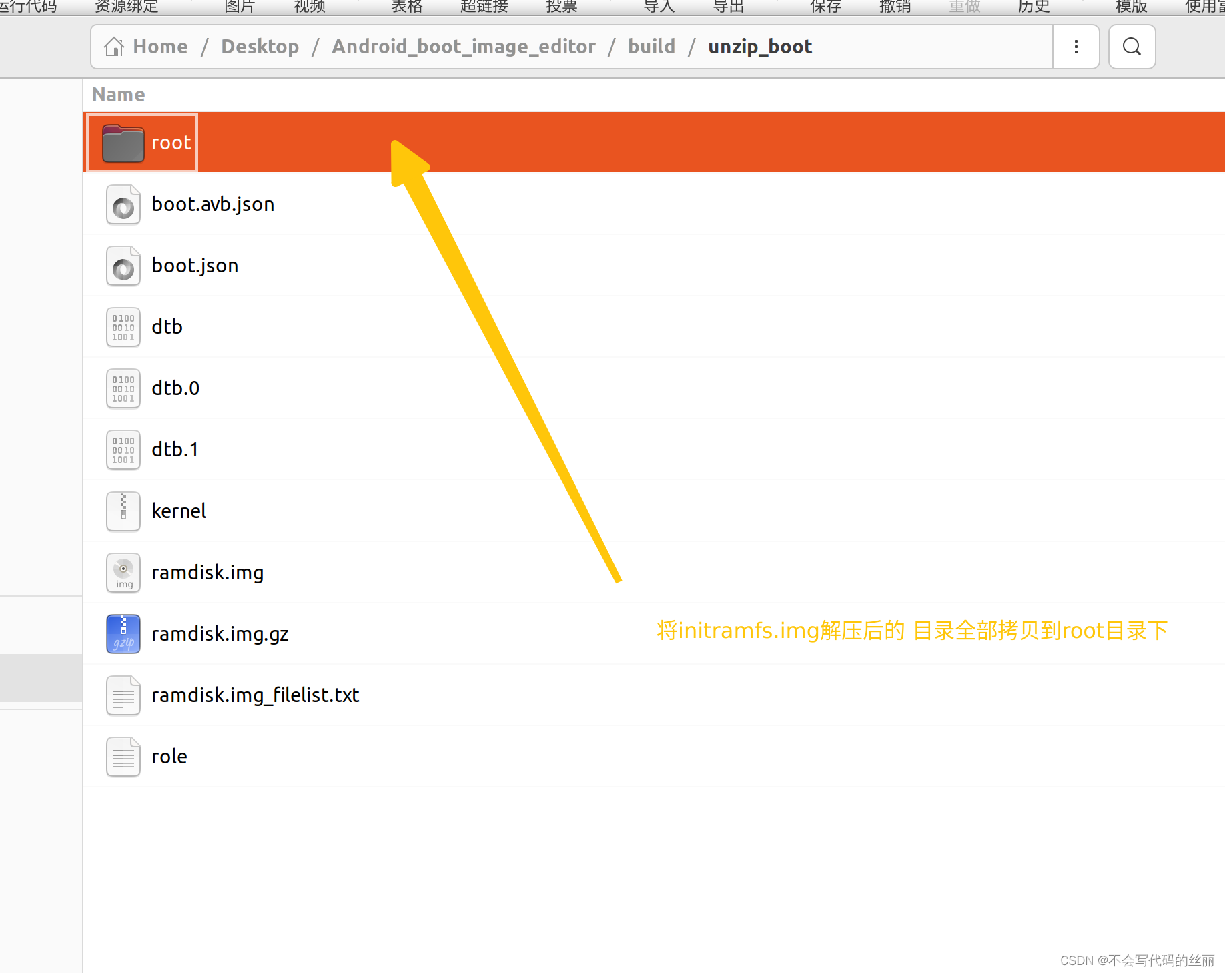Open the three-dot path options menu
Screen dimensions: 1225x973
1076,47
